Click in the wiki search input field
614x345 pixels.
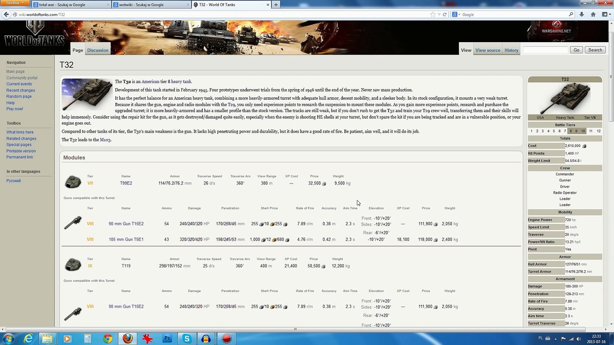[x=545, y=50]
